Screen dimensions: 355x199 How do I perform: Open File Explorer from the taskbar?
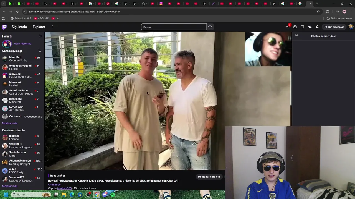click(x=64, y=195)
